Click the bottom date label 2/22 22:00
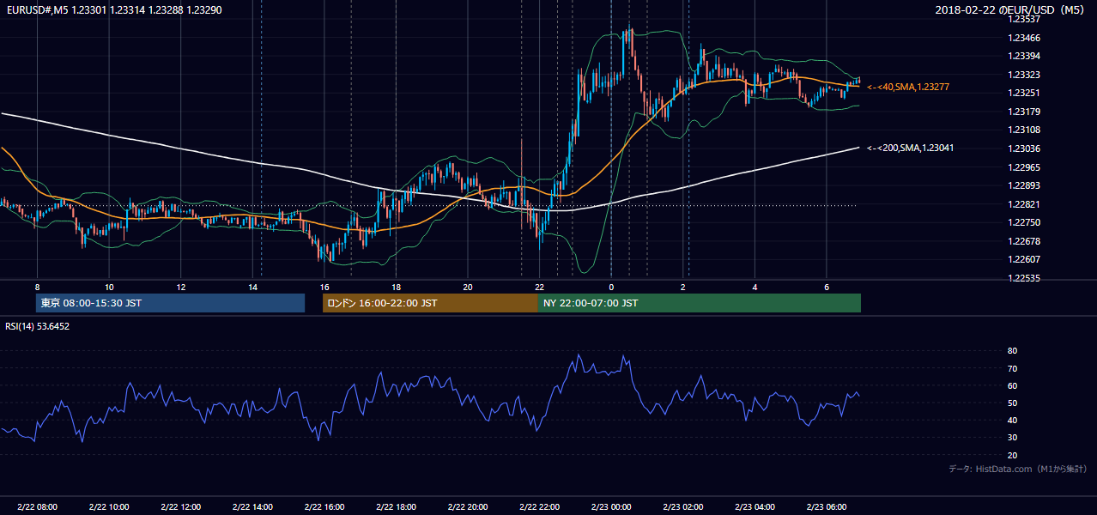 (x=539, y=507)
